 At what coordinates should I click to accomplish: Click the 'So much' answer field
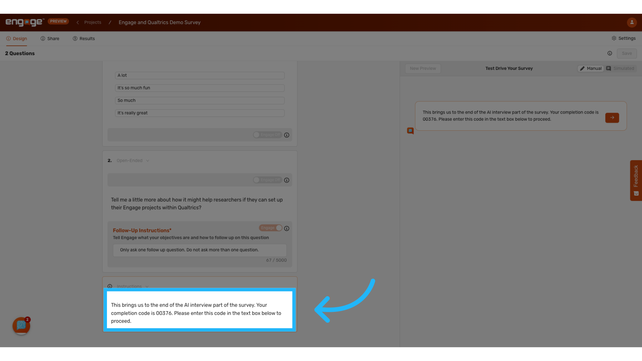200,101
